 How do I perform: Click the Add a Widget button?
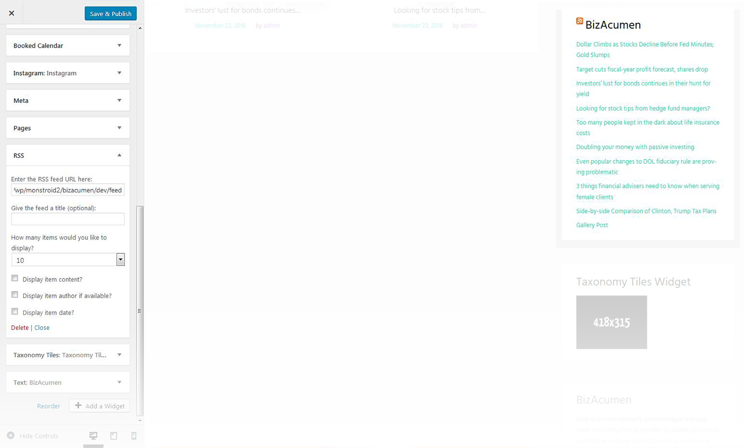(100, 406)
